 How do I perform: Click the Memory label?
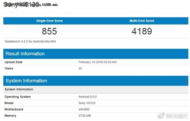pyautogui.click(x=10, y=116)
